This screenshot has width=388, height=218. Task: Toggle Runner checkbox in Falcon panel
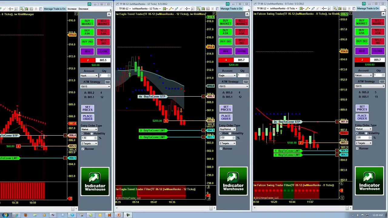[357, 148]
